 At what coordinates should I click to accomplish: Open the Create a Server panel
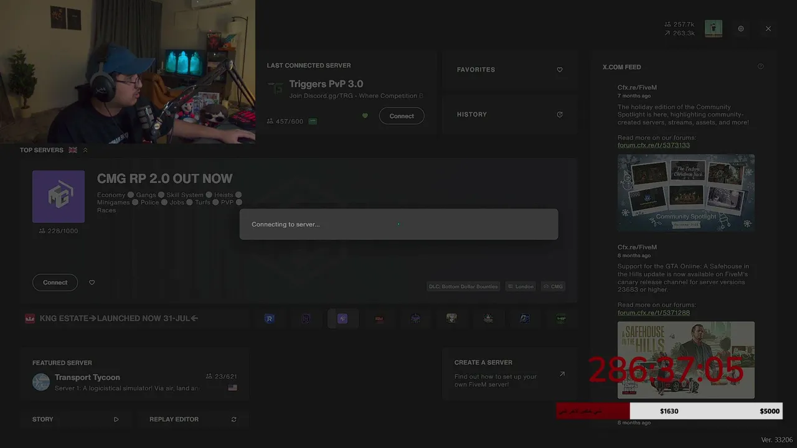pyautogui.click(x=509, y=373)
